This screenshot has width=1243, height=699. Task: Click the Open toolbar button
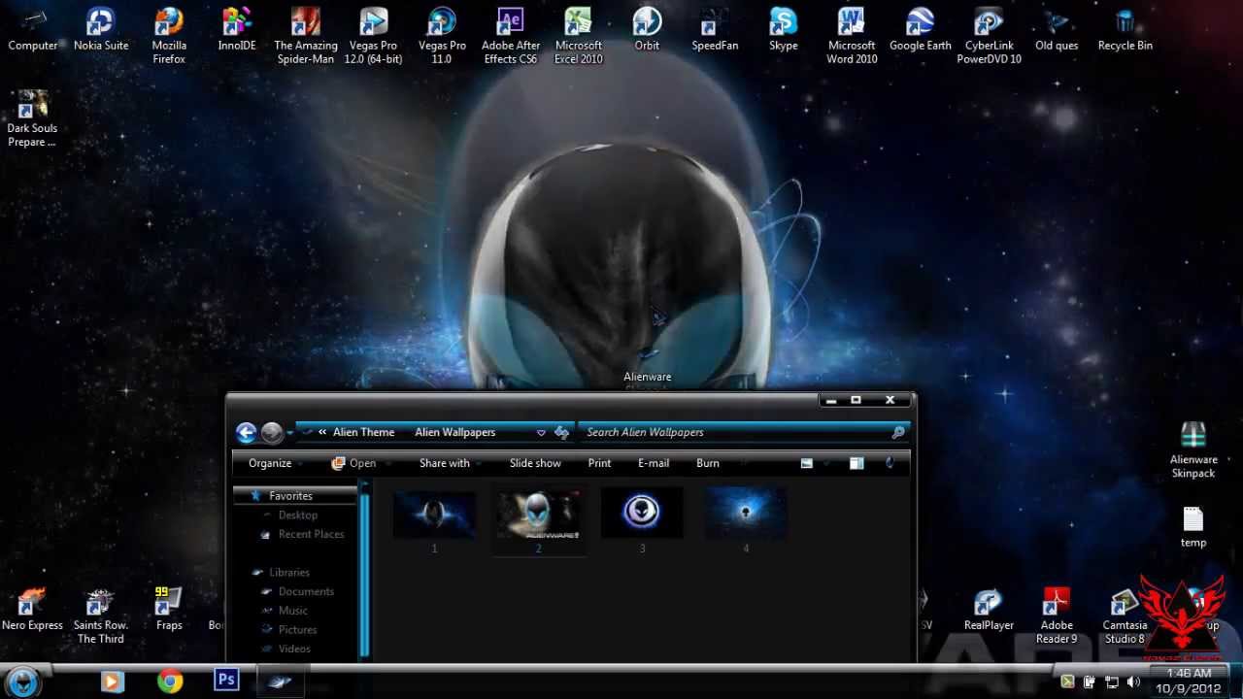353,463
